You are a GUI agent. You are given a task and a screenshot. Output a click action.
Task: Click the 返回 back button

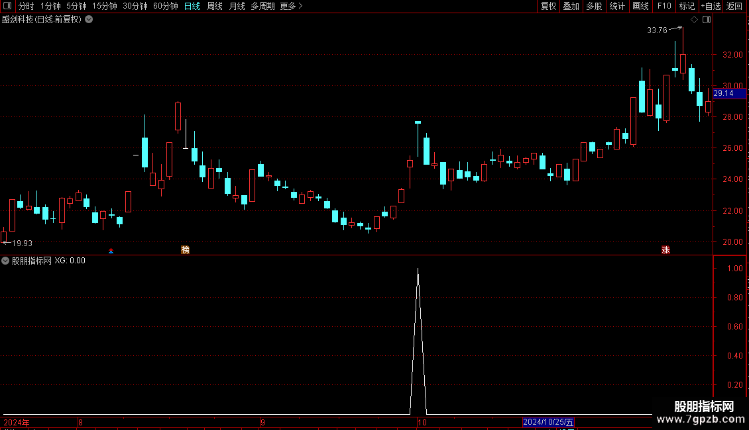734,6
